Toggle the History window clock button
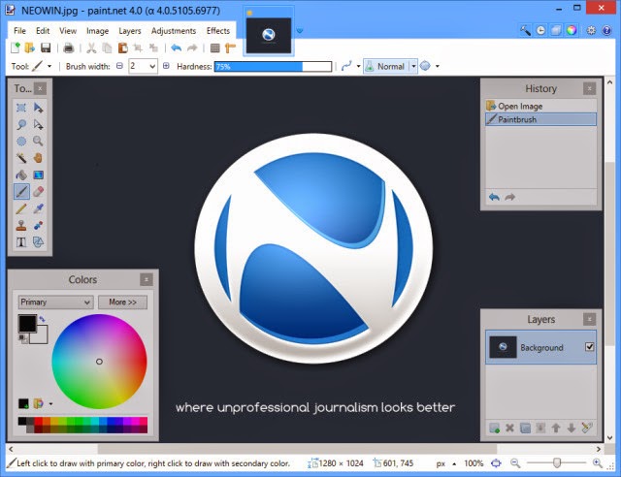The width and height of the screenshot is (621, 477). [540, 30]
